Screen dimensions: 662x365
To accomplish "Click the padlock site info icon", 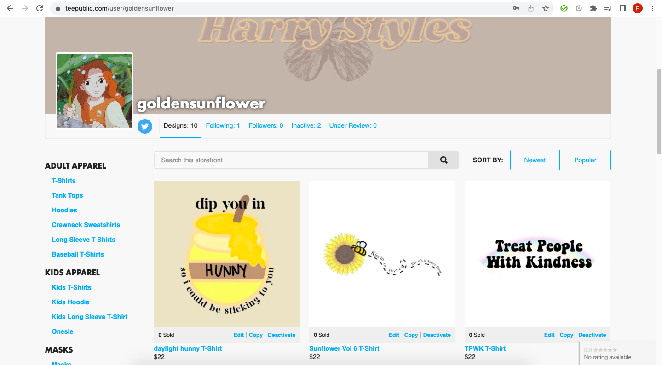I will click(x=58, y=8).
